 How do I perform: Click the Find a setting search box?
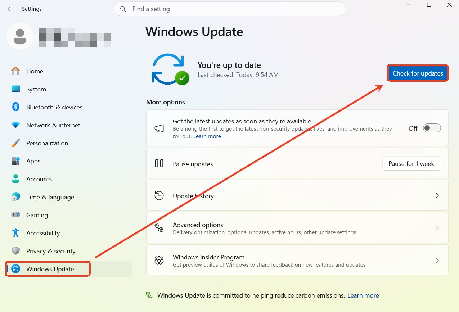click(x=230, y=9)
